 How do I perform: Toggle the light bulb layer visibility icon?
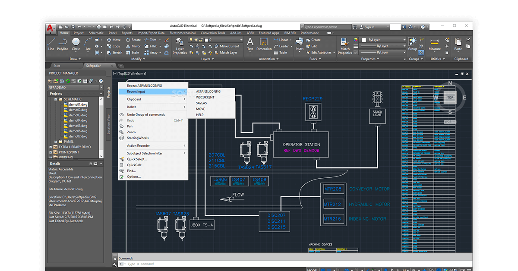[x=191, y=39]
